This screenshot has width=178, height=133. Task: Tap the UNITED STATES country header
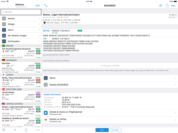21,104
